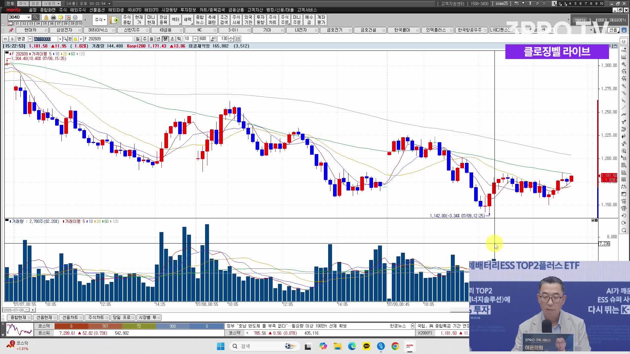This screenshot has height=354, width=630.
Task: Click the 130 value stepper arrows
Action: pos(231,39)
